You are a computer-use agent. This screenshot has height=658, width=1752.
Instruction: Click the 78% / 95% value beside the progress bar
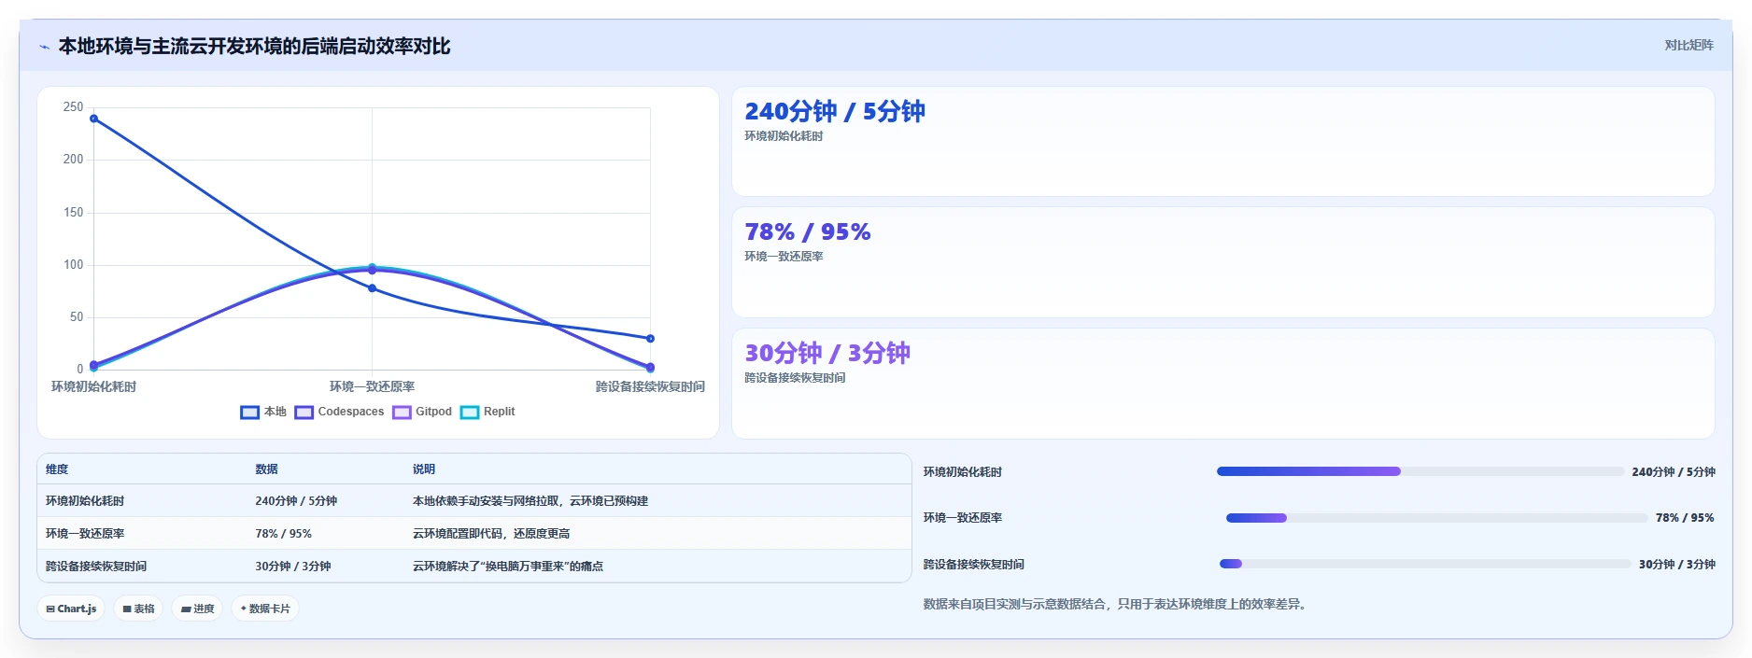(x=1685, y=518)
